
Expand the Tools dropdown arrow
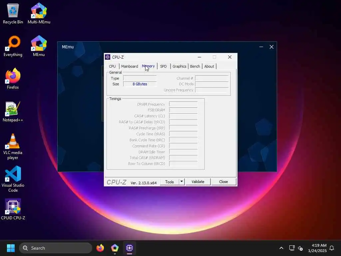click(x=181, y=182)
